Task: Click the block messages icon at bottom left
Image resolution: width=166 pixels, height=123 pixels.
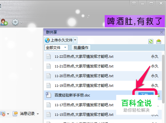Action: coord(3,114)
